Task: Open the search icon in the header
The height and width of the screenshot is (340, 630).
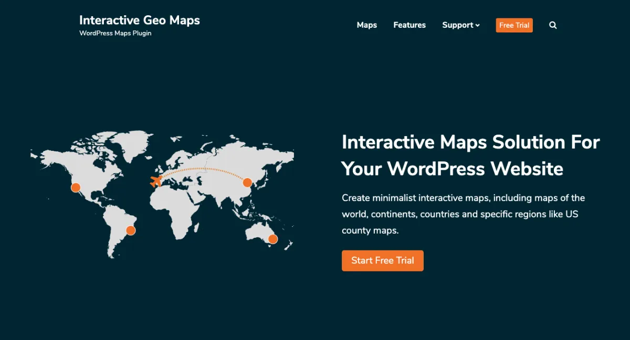Action: coord(552,25)
